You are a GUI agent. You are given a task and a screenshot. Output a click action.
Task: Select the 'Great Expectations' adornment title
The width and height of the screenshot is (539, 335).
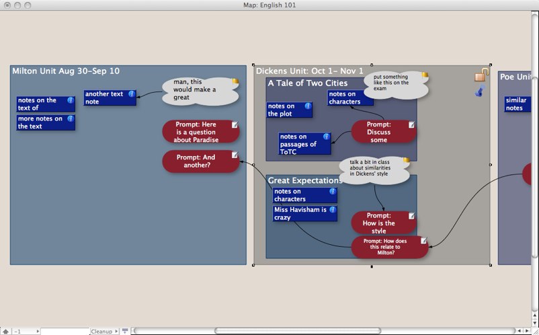pyautogui.click(x=304, y=180)
